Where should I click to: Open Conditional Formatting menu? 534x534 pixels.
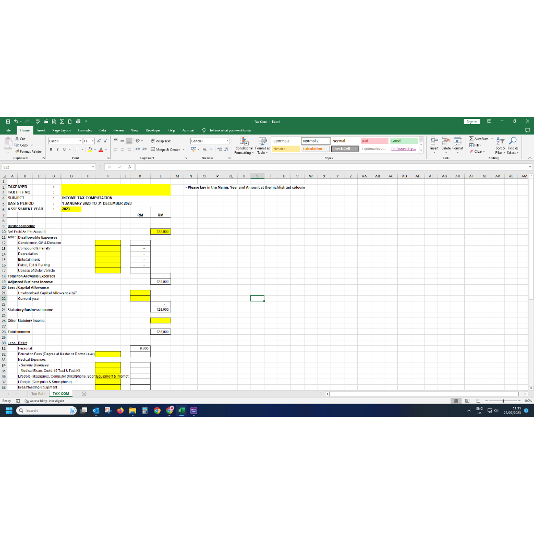(244, 146)
